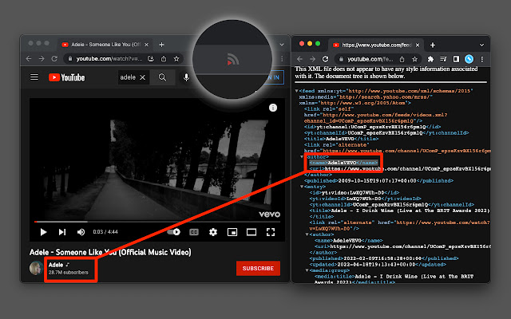Open tab search dropdown in XML feed window

pyautogui.click(x=481, y=45)
